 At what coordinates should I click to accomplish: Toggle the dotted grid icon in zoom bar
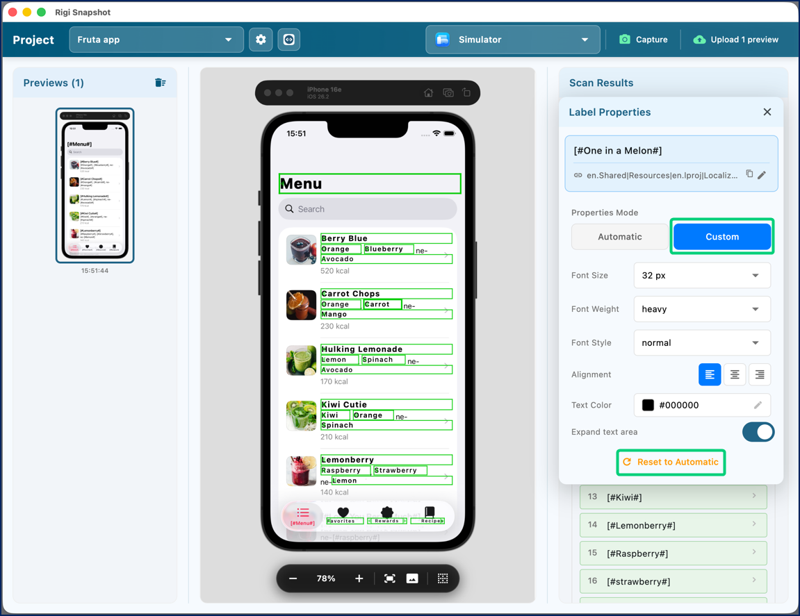(443, 578)
